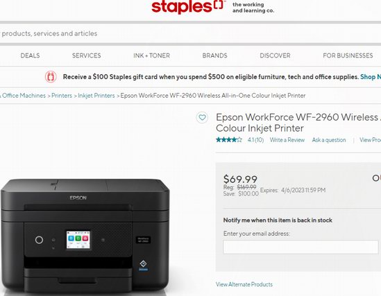Image resolution: width=381 pixels, height=296 pixels.
Task: Open the DEALS menu
Action: point(30,55)
